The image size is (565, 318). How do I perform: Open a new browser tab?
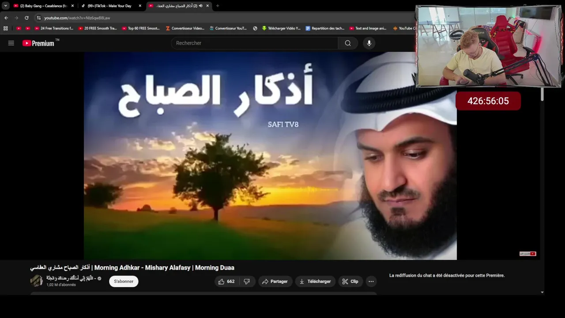(x=218, y=6)
